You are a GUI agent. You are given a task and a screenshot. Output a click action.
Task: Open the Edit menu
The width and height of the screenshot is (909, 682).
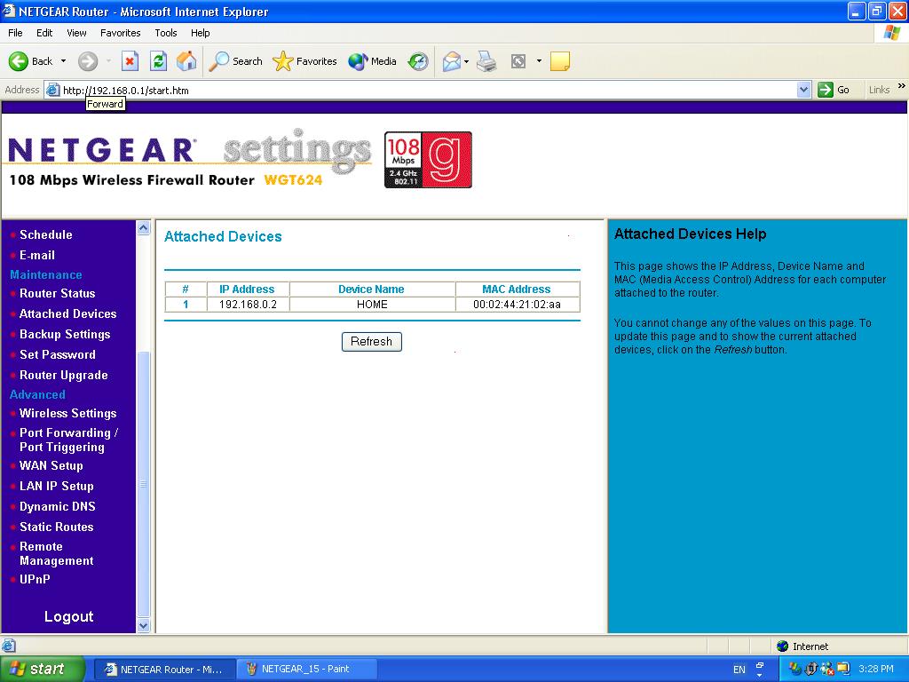coord(44,33)
